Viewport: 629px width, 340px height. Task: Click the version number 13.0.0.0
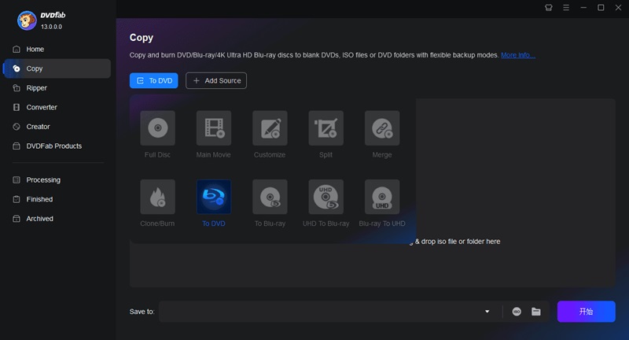coord(51,27)
